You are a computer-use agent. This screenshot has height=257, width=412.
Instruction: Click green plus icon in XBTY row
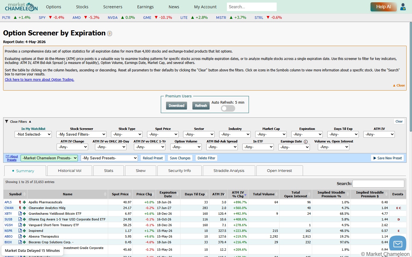[24, 214]
